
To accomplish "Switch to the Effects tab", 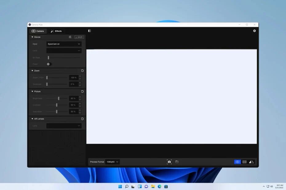I will tap(56, 31).
